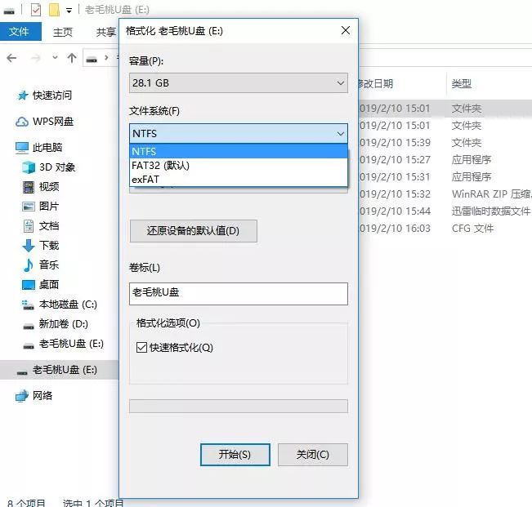532x507 pixels.
Task: Open WPS网盘 cloud icon in sidebar
Action: (23, 122)
